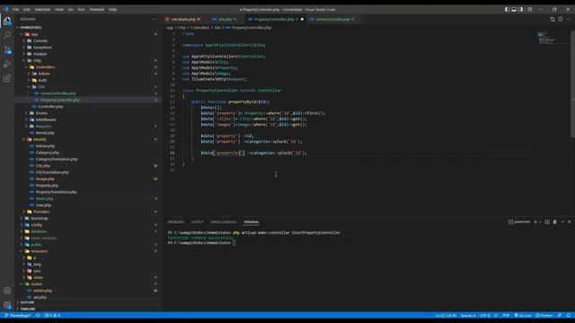Screen dimensions: 575x323
Task: Click the notifications bell in status bar
Action: pos(569,315)
